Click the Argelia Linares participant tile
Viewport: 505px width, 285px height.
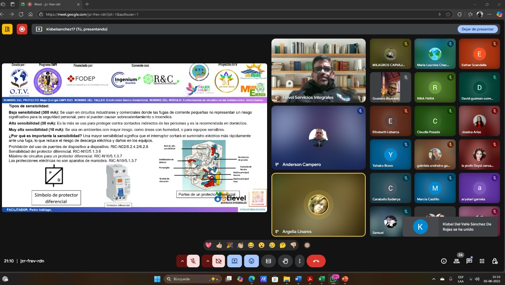(x=318, y=205)
